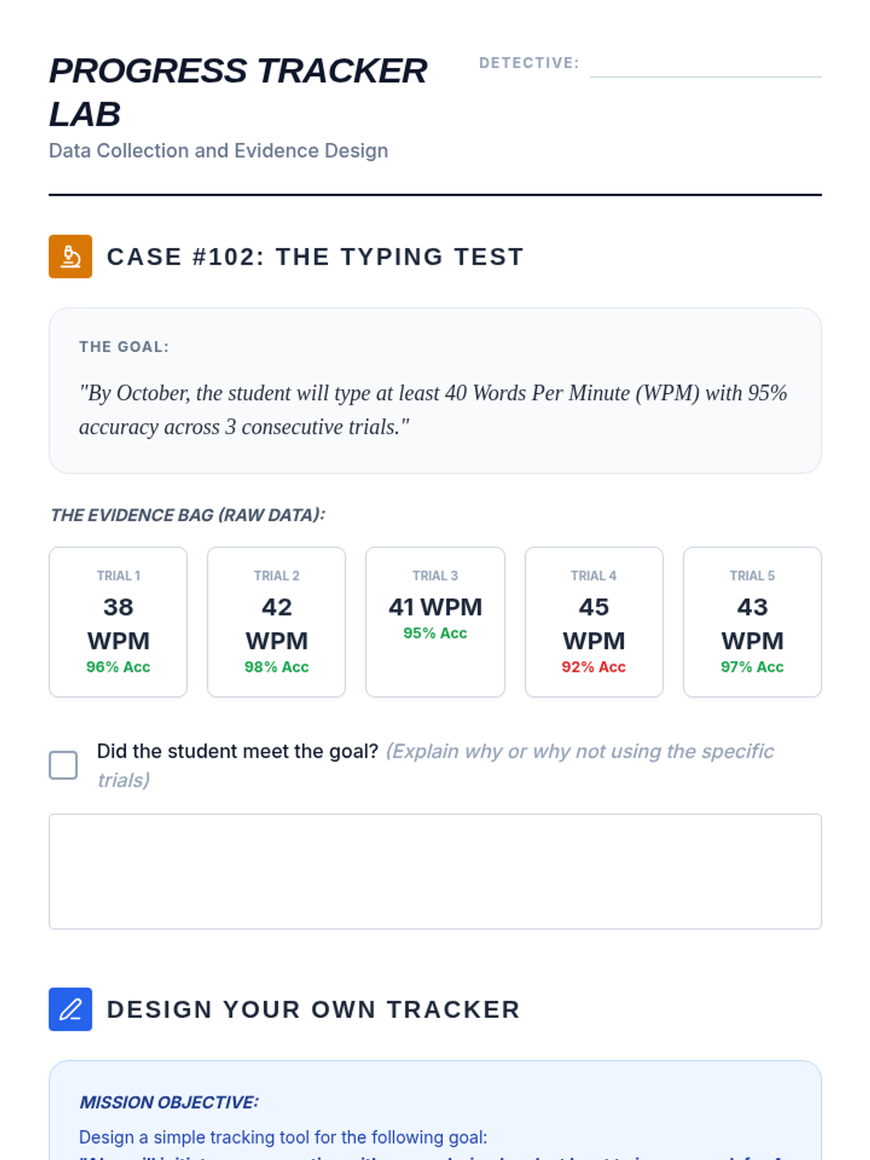
Task: Select the Trial 1 card with 38 WPM
Action: (x=118, y=622)
